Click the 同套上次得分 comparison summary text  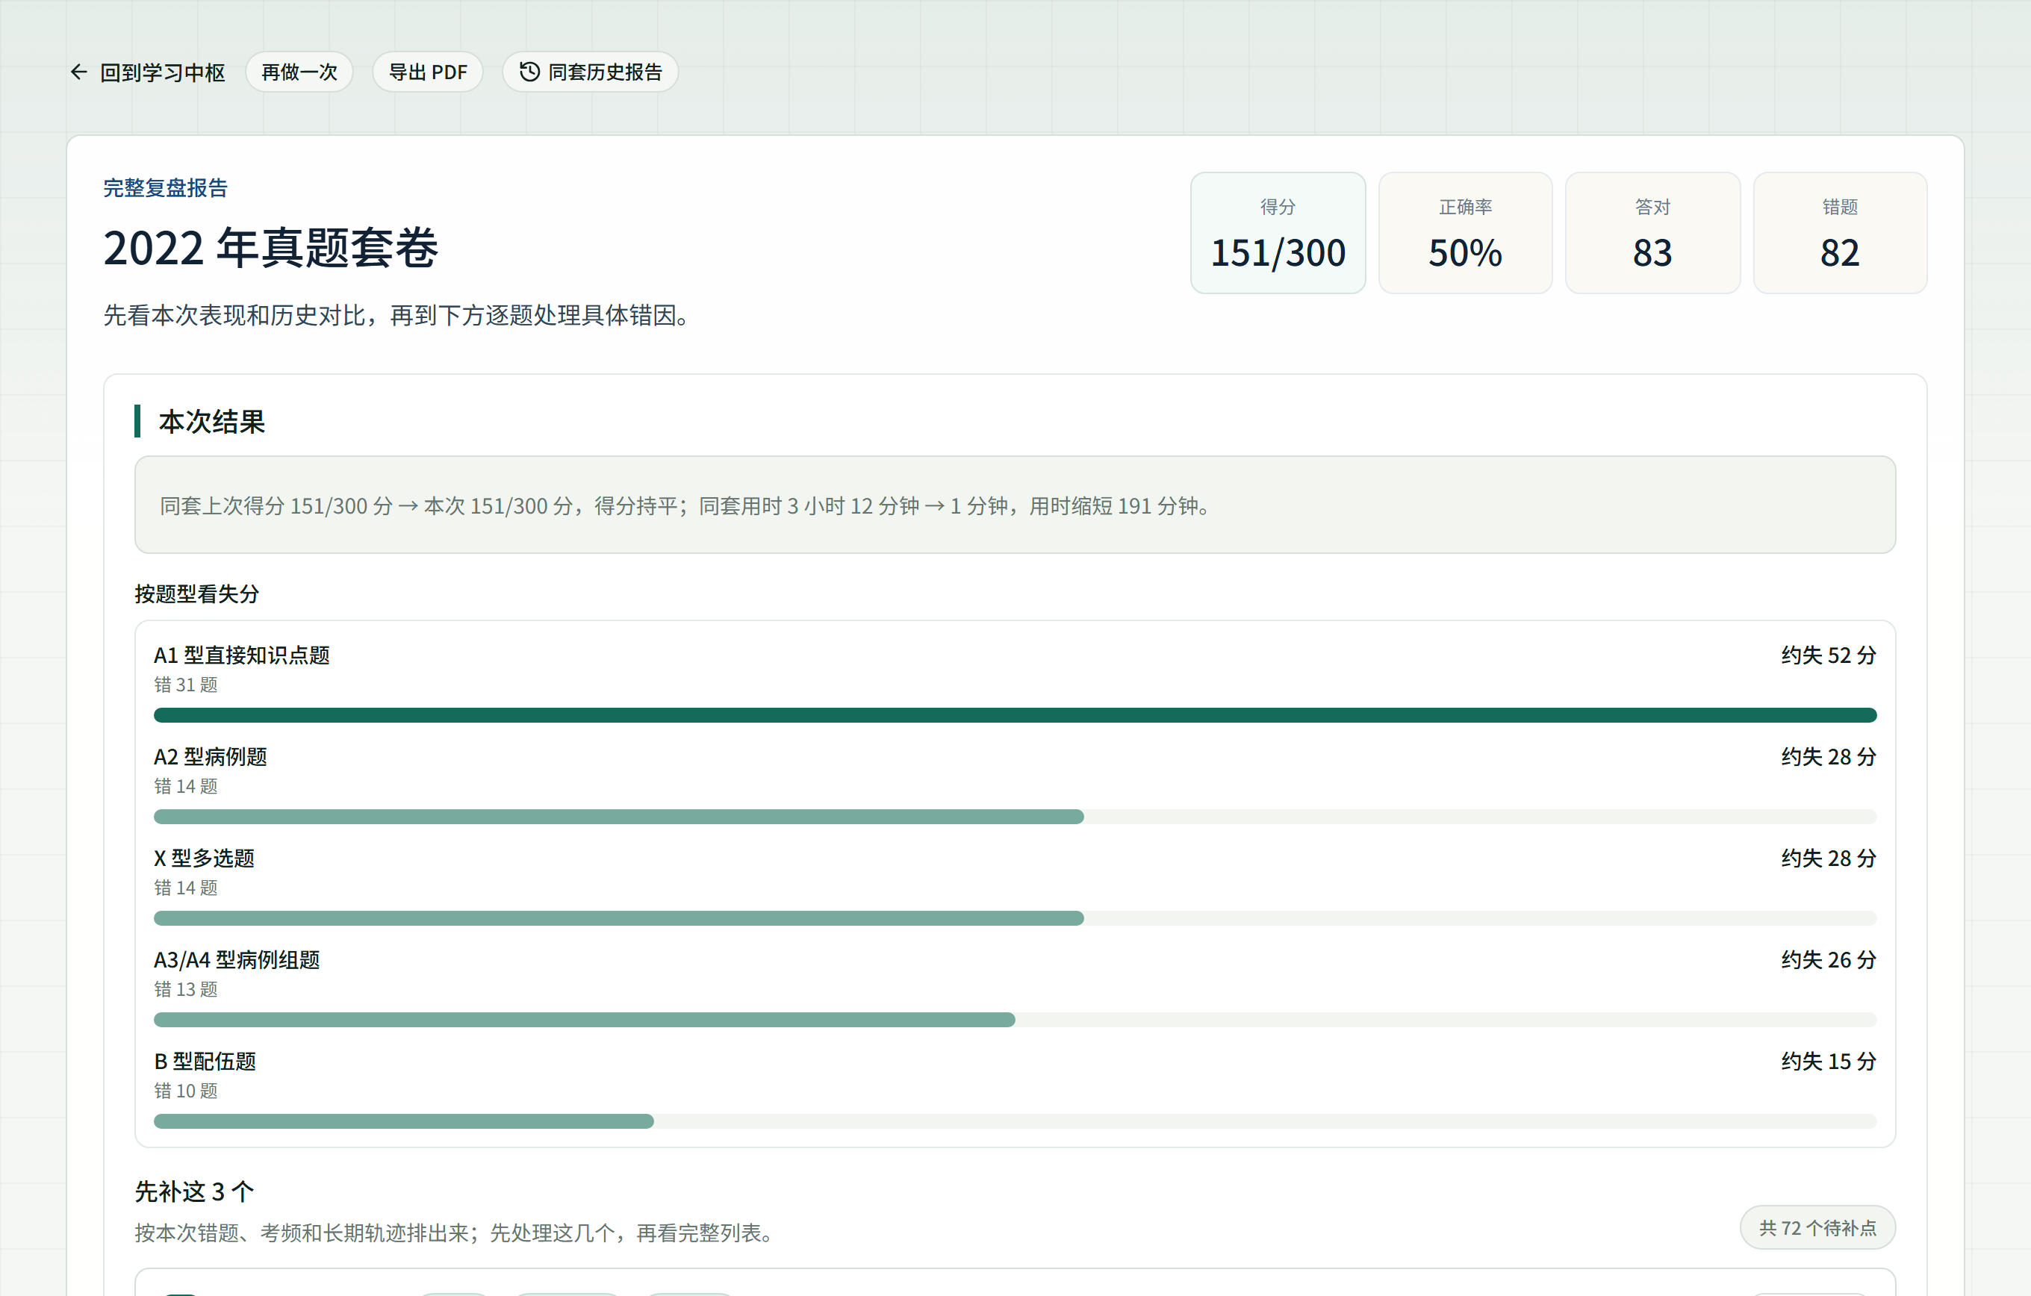click(x=686, y=506)
